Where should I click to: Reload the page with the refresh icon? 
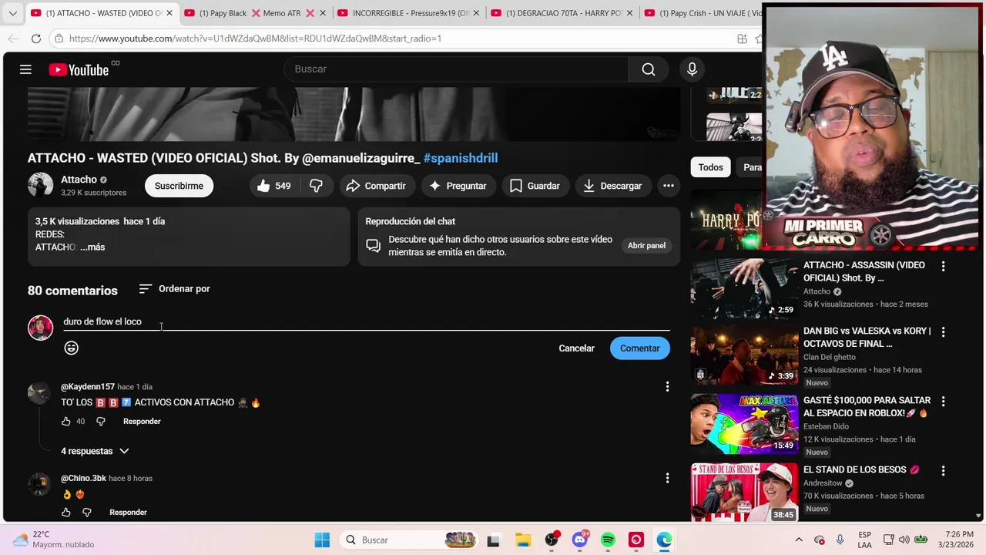[36, 39]
